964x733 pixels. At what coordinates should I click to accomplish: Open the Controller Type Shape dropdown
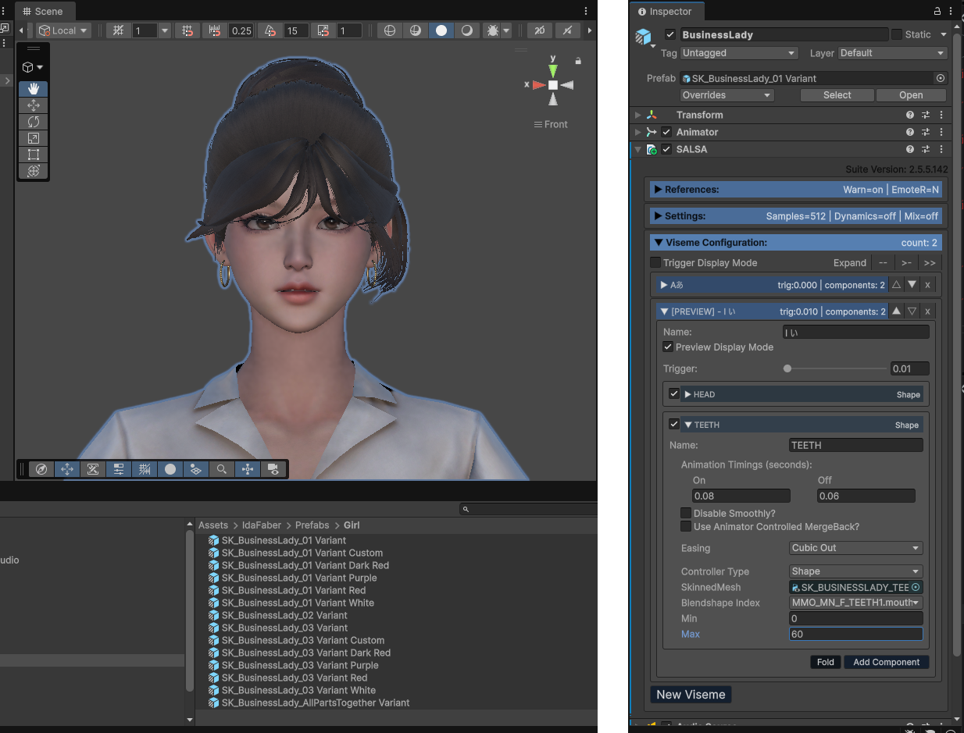pyautogui.click(x=855, y=571)
